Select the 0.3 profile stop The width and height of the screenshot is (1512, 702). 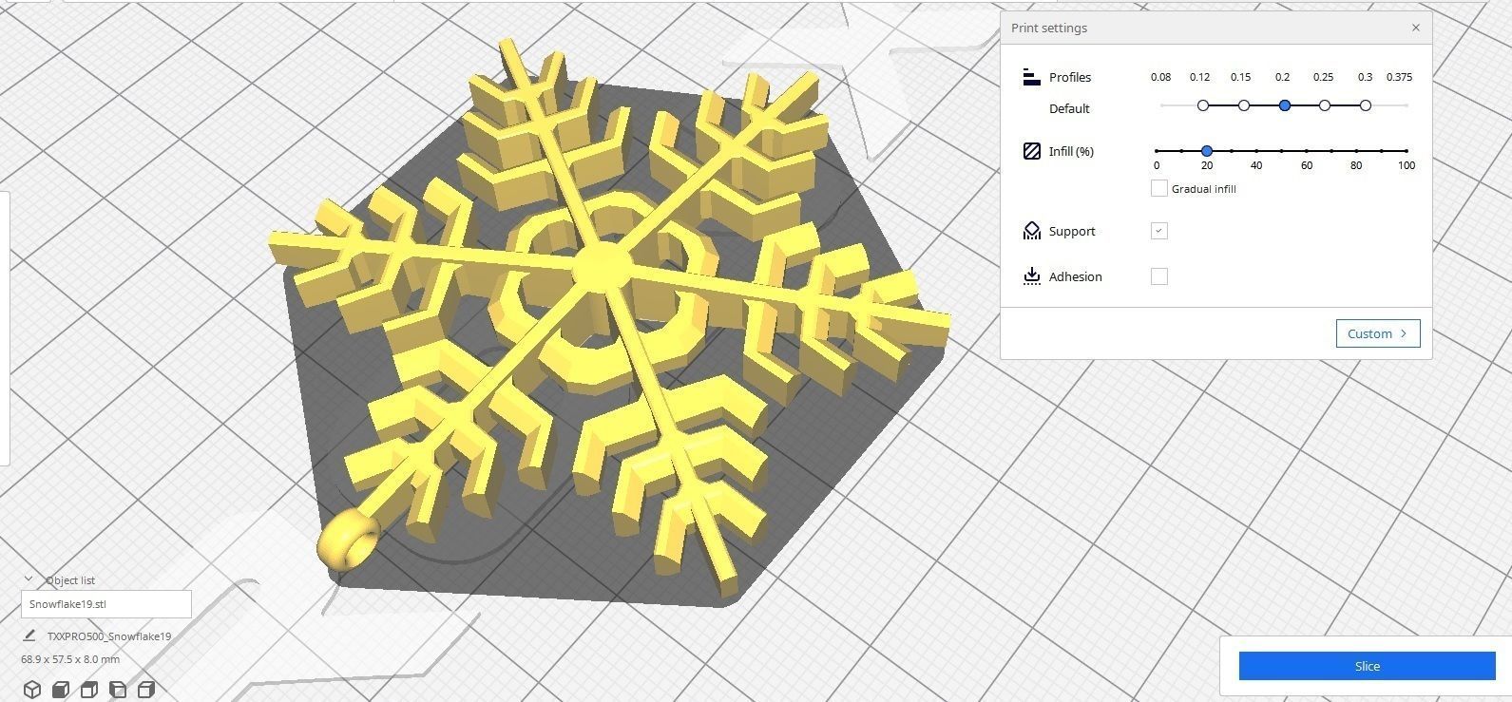(1366, 105)
